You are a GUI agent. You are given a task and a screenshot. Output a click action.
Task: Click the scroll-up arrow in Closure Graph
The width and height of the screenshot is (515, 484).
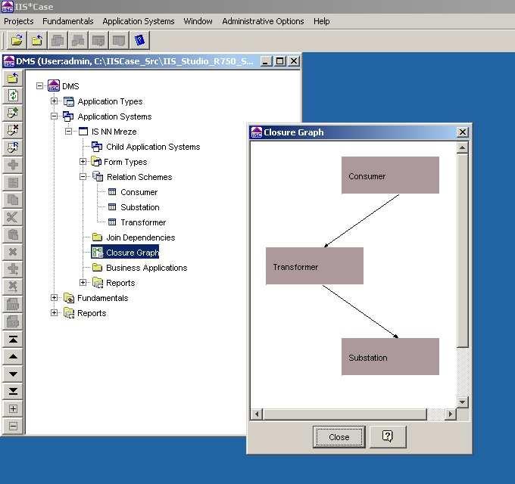[463, 147]
